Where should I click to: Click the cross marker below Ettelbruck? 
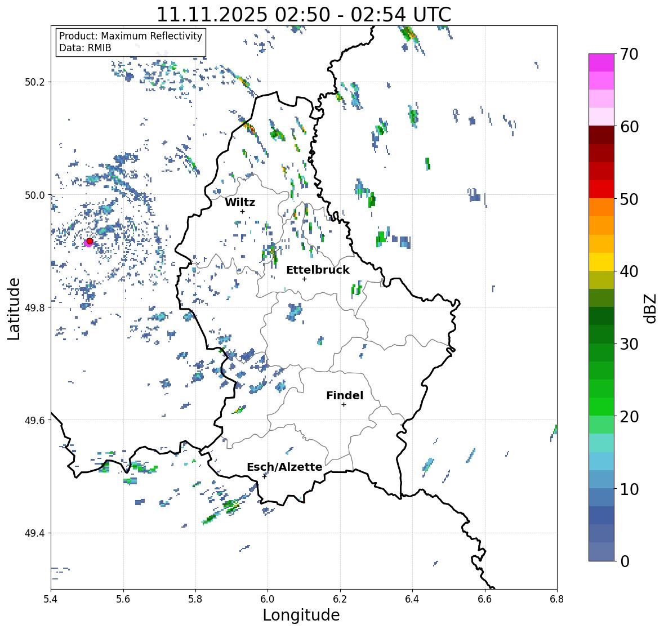pyautogui.click(x=304, y=279)
